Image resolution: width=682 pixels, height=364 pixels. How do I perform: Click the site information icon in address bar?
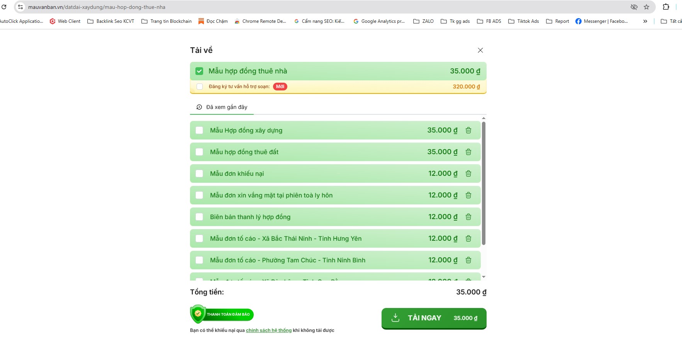tap(20, 7)
